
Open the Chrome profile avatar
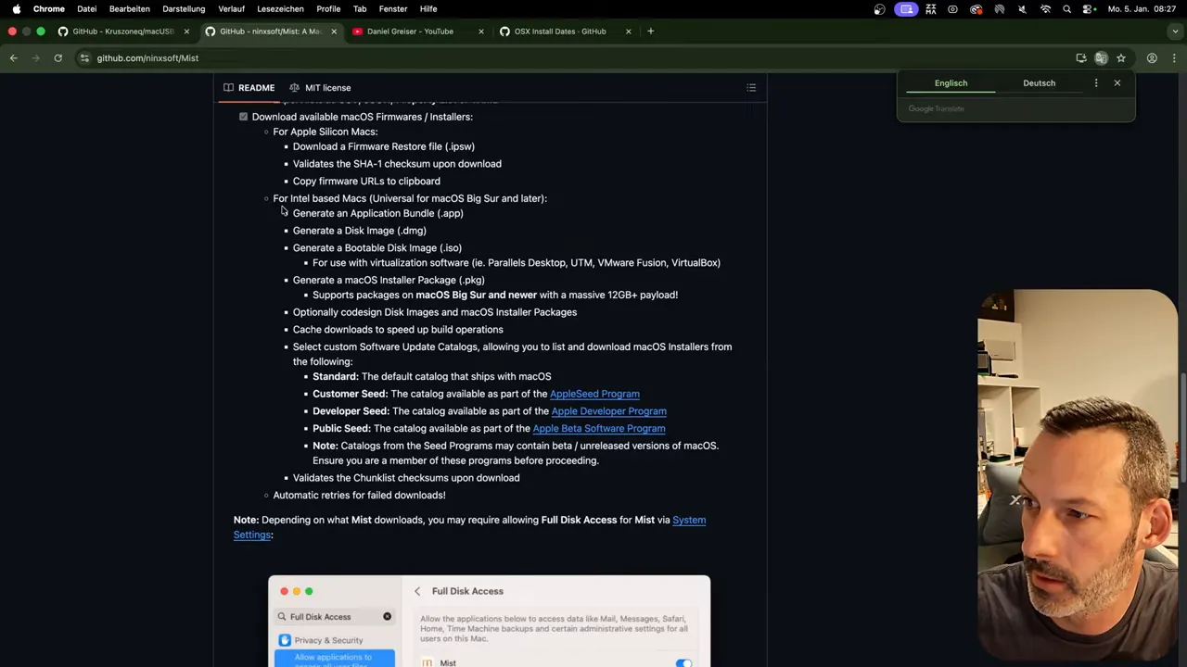click(x=1151, y=57)
